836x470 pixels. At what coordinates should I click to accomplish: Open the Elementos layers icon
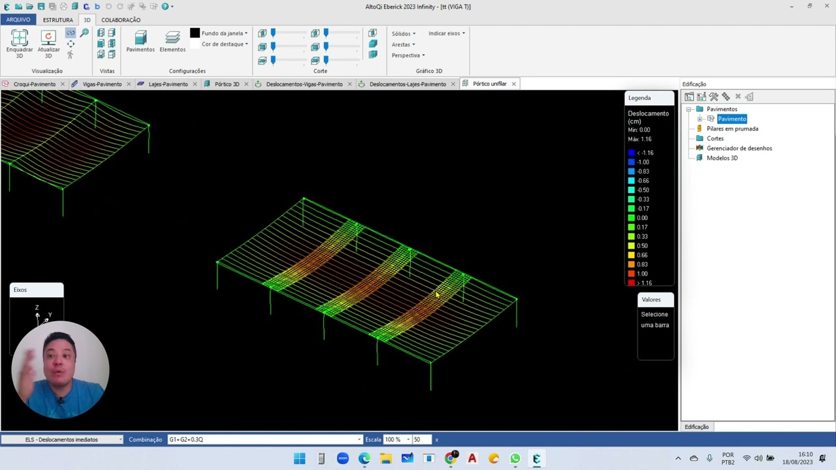pos(172,37)
